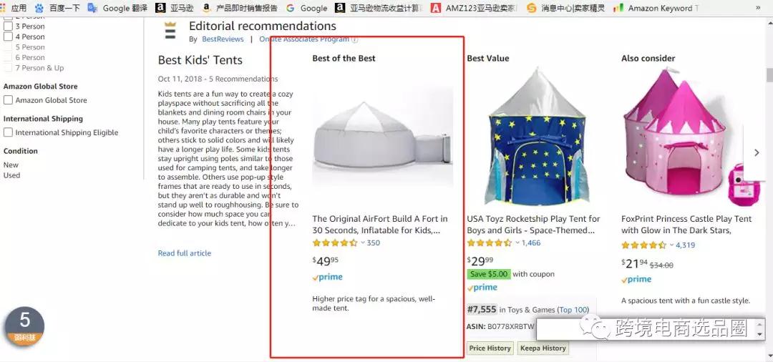Image resolution: width=773 pixels, height=362 pixels.
Task: Open the 百度一下 bookmark
Action: [x=57, y=8]
